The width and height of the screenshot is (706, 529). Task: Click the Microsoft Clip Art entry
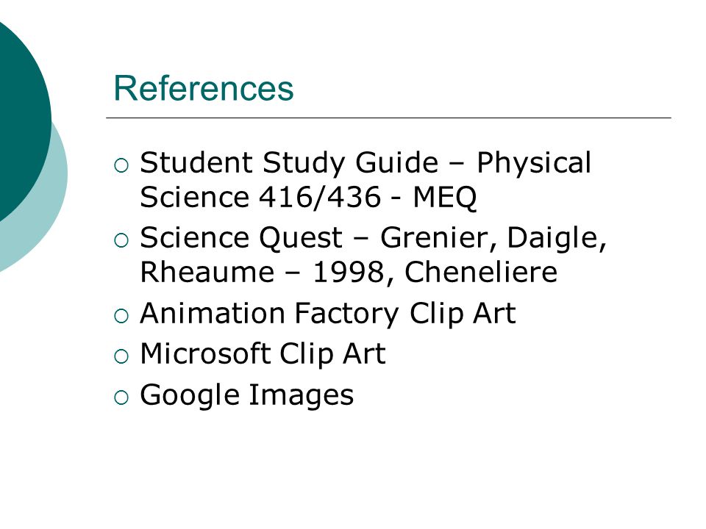263,353
